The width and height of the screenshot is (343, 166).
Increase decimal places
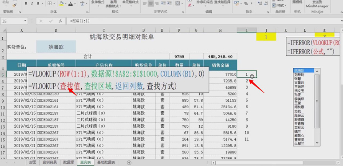[x=260, y=3]
